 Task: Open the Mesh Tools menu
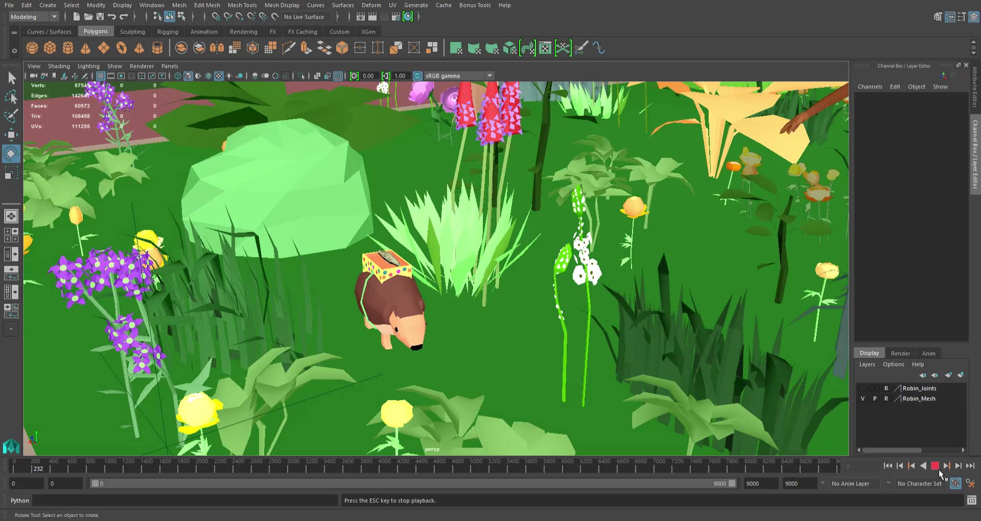point(242,5)
